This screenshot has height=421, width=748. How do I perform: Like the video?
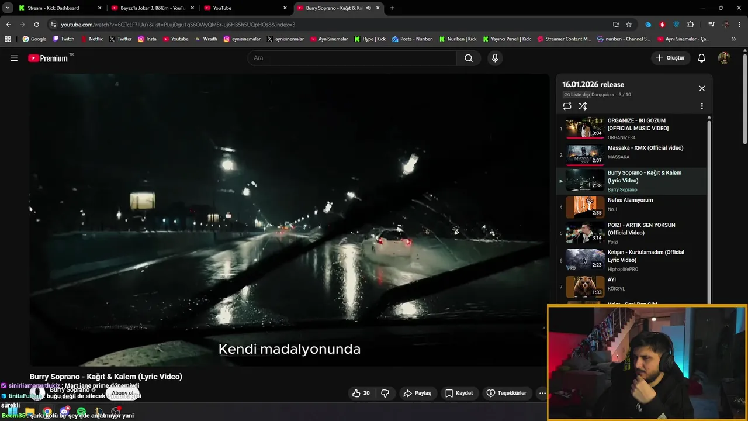click(361, 393)
